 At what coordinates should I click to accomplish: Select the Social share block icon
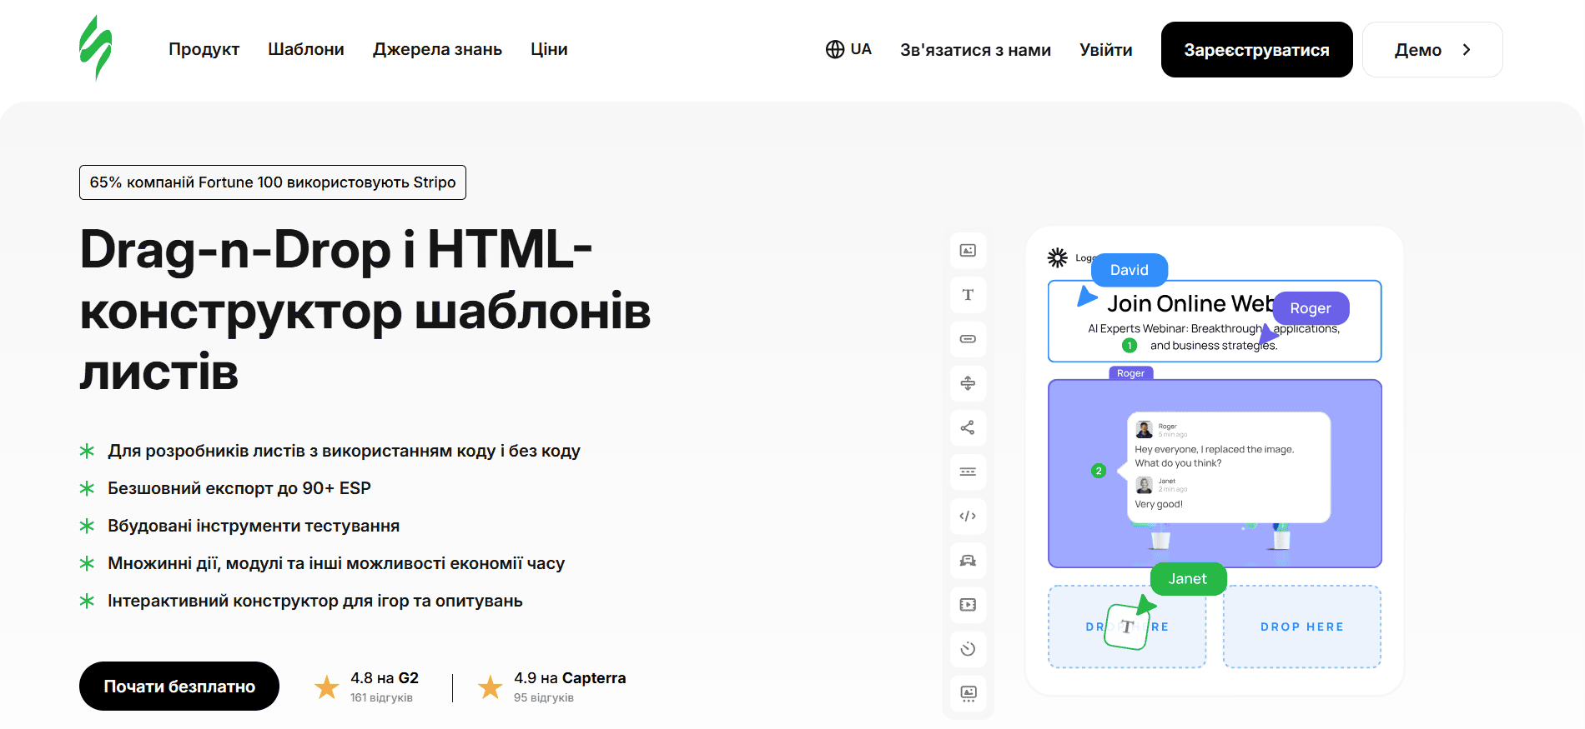(x=968, y=427)
